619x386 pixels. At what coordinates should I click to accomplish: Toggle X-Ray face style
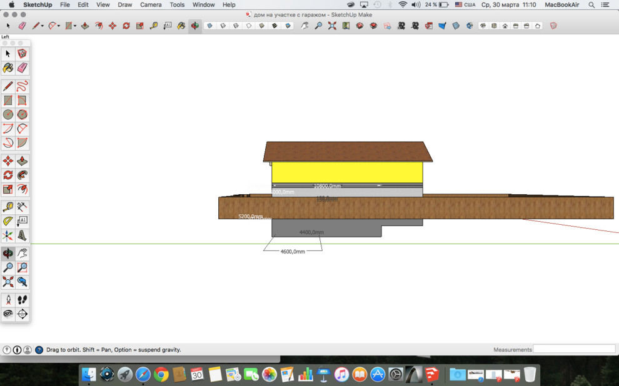pyautogui.click(x=209, y=26)
